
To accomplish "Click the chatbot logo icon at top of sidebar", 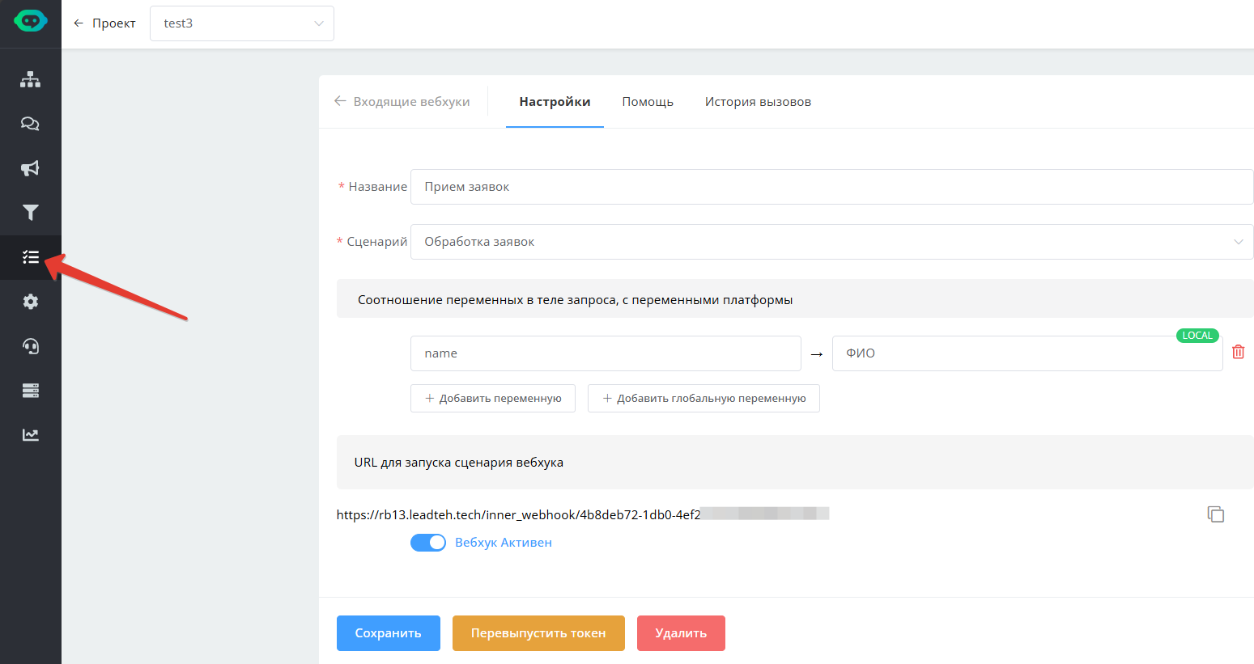I will (31, 22).
